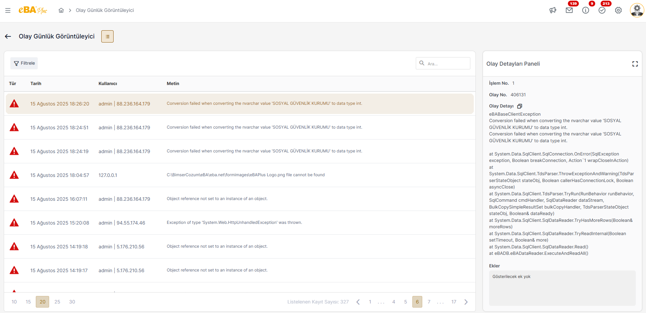646x313 pixels.
Task: Click the Ara search field
Action: pos(447,64)
